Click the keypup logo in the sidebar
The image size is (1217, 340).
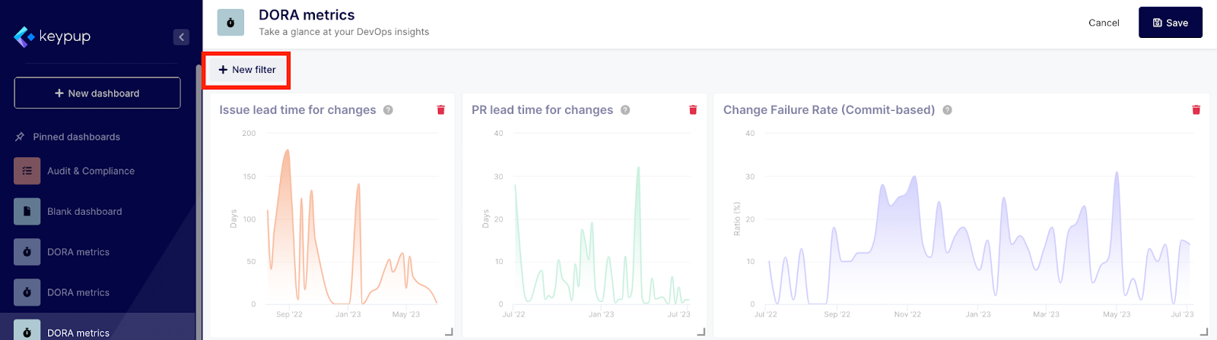[x=52, y=36]
